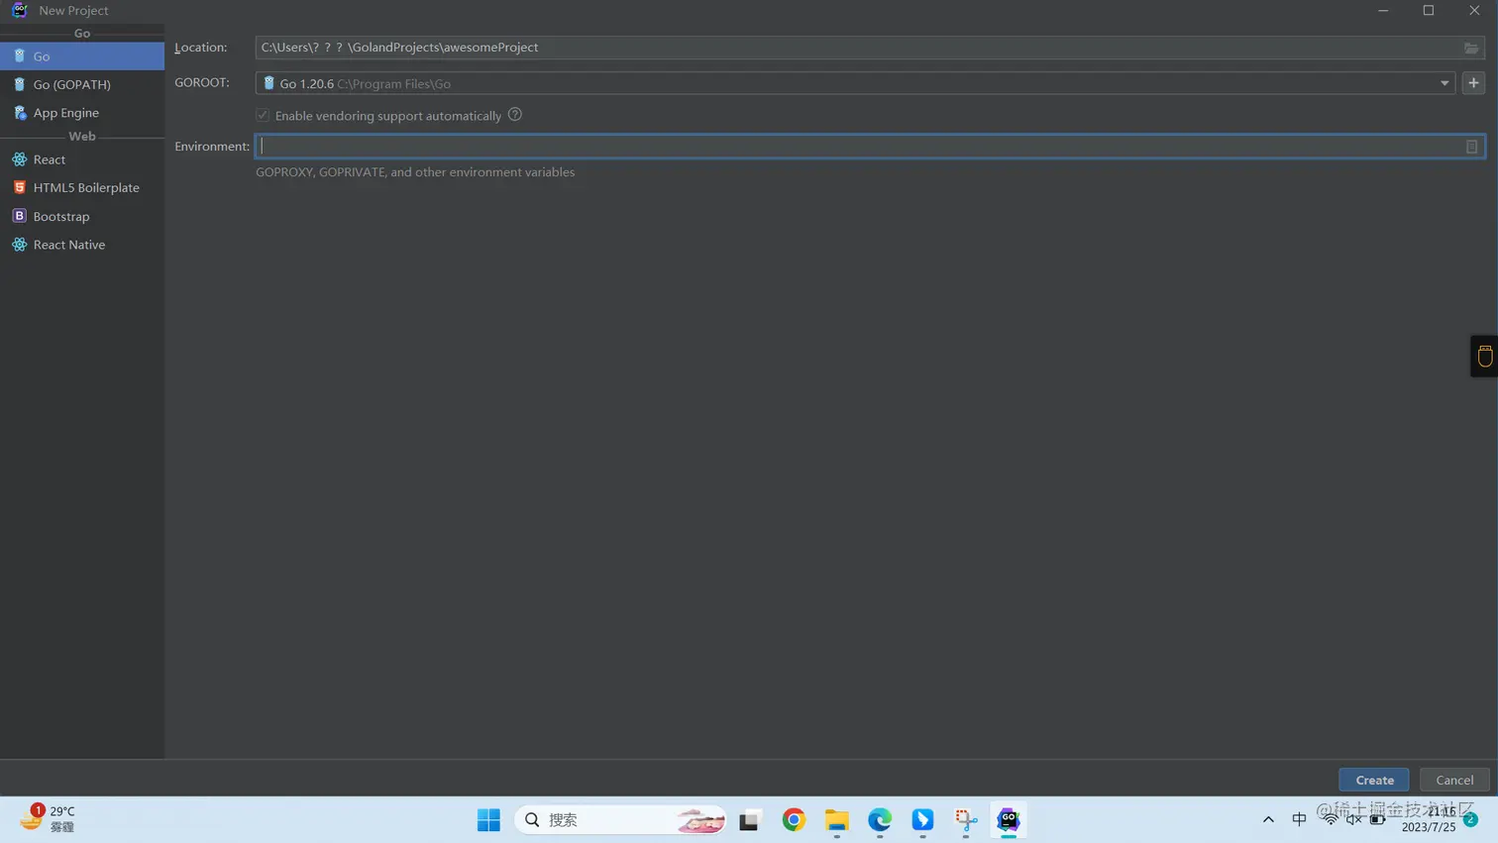Screen dimensions: 1498x843
Task: Open help for vendoring support option
Action: click(515, 115)
